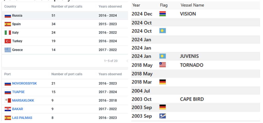The height and width of the screenshot is (123, 263).
Task: Click the Turkey flag icon
Action: [8, 41]
